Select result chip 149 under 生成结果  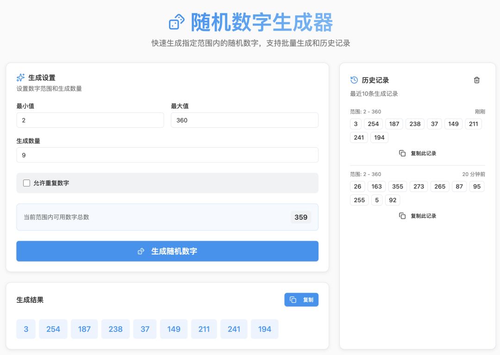coord(174,329)
